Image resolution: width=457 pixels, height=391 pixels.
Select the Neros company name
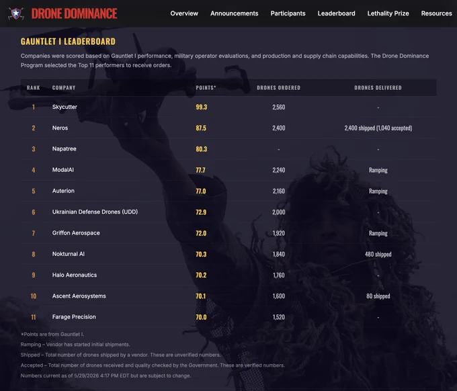pyautogui.click(x=60, y=128)
